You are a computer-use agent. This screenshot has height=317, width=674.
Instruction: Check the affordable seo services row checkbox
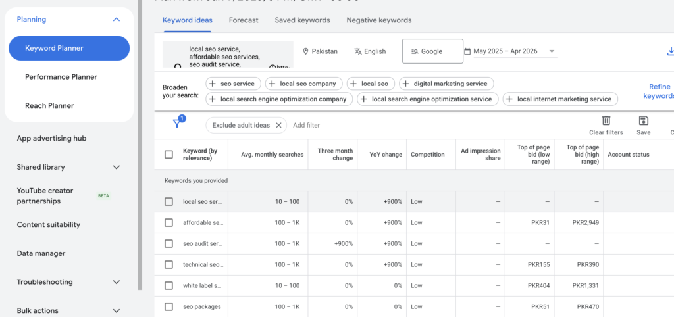click(x=169, y=222)
